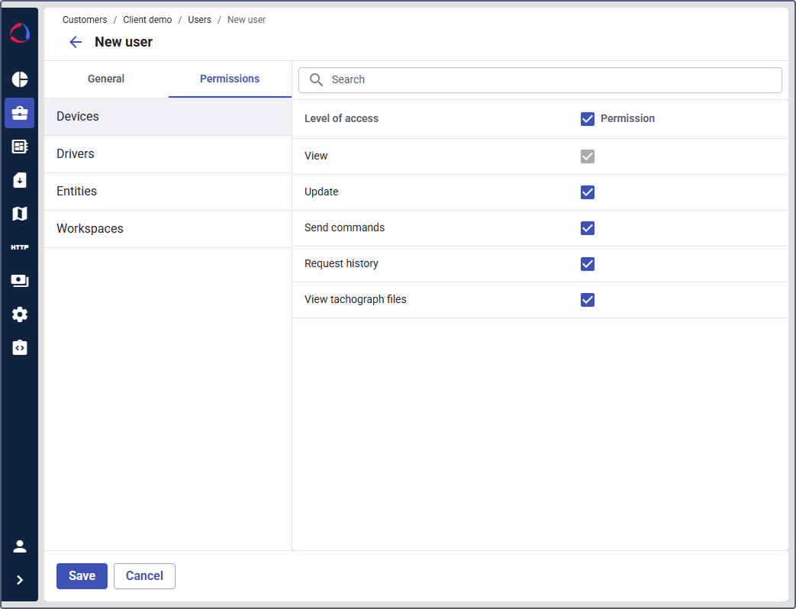Click the SIM card download icon in sidebar

pos(19,179)
